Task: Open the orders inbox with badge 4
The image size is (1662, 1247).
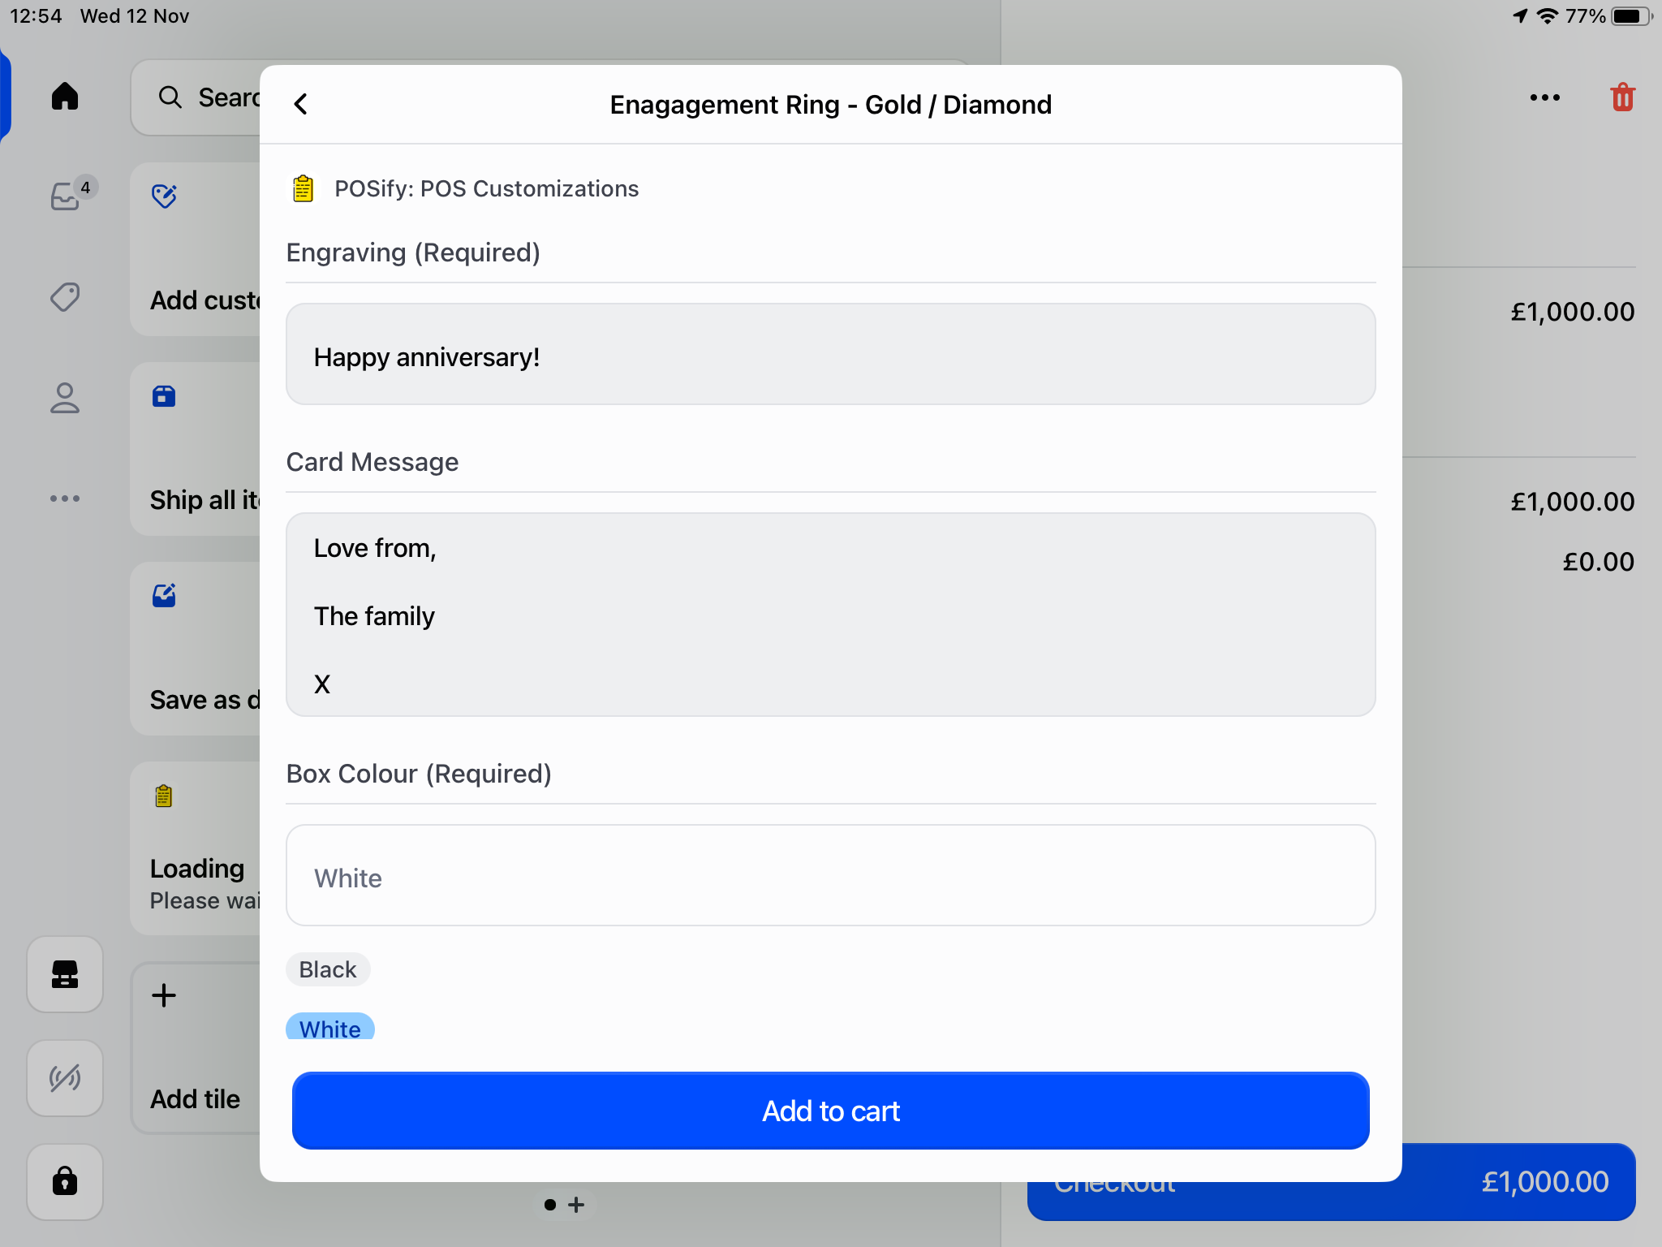Action: [67, 196]
